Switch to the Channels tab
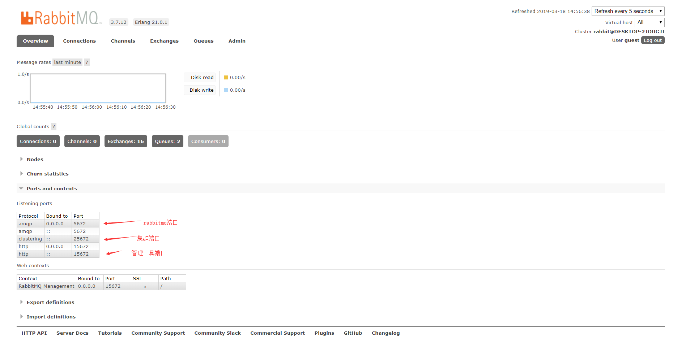Viewport: 673px width, 343px height. click(123, 41)
